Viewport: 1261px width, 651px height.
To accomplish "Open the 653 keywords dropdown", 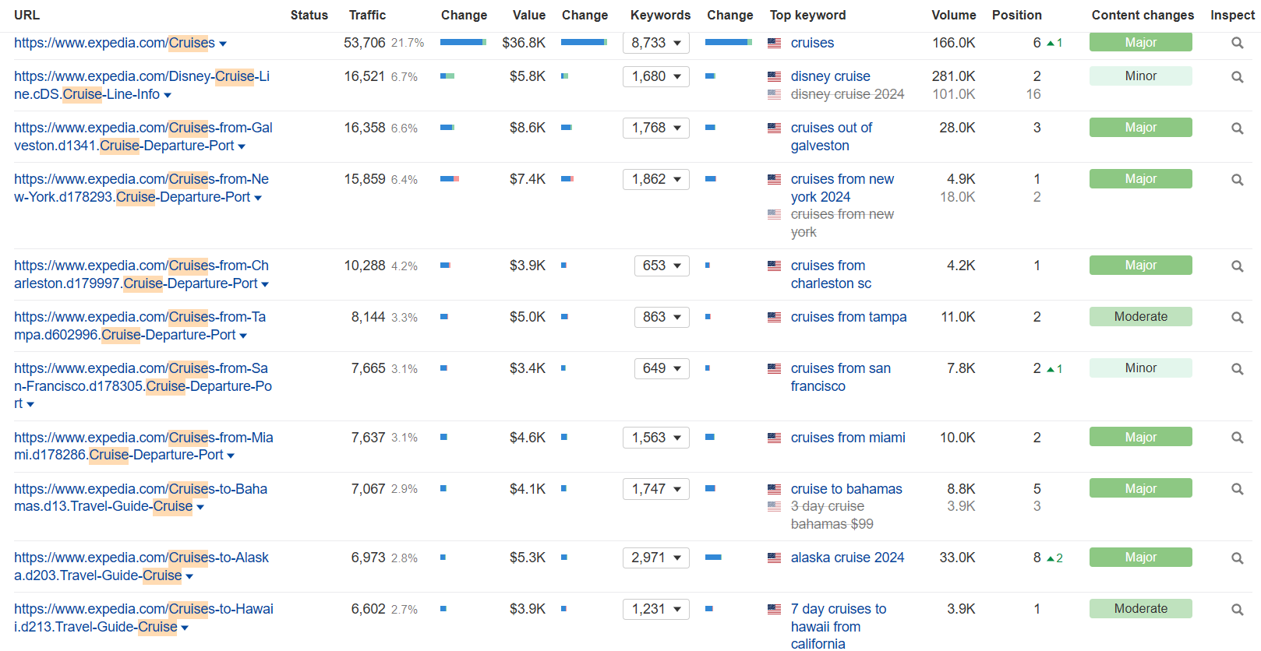I will click(x=662, y=266).
